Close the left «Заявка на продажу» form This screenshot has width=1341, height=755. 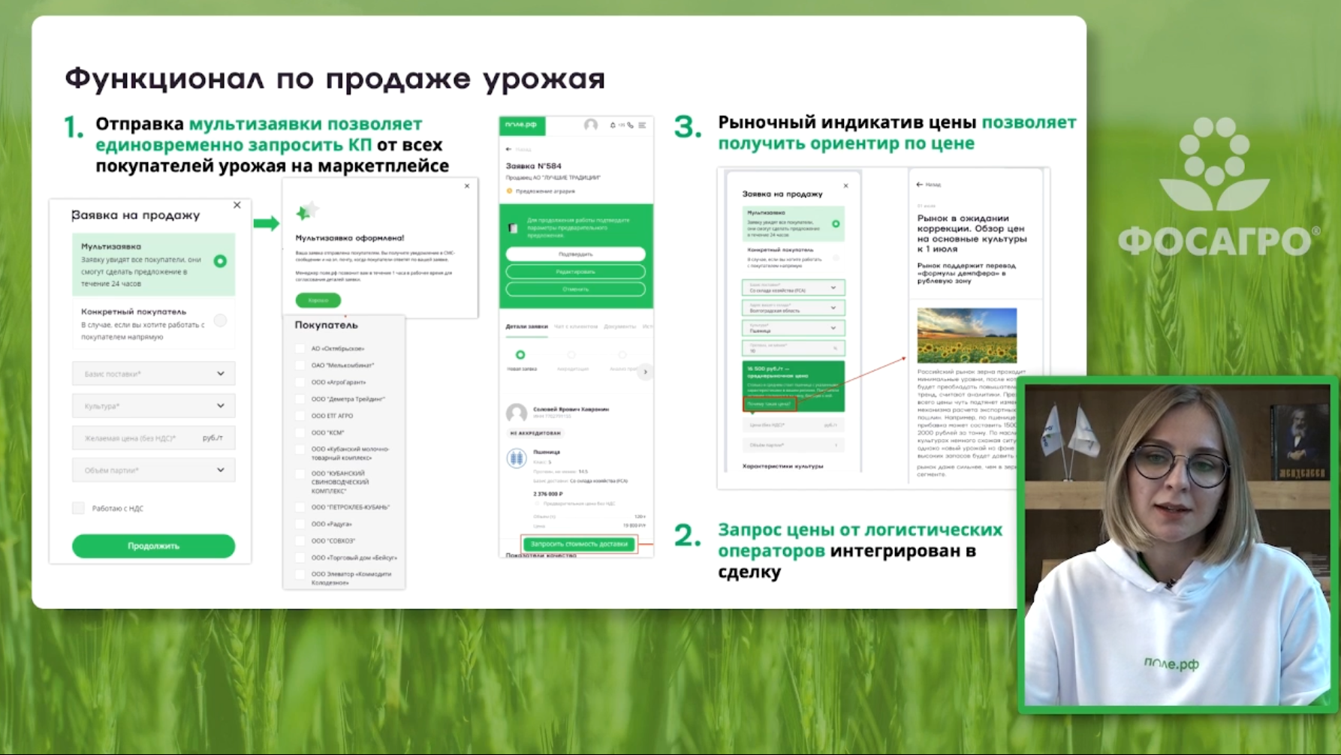[237, 205]
